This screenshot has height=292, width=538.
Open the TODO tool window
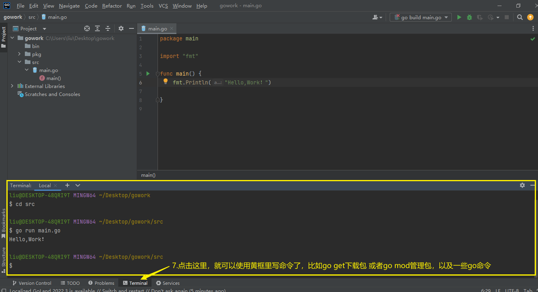[70, 283]
